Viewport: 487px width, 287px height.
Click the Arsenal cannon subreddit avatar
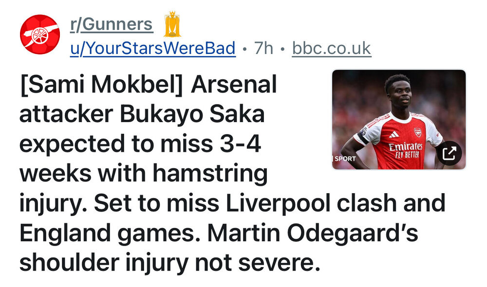(x=40, y=34)
